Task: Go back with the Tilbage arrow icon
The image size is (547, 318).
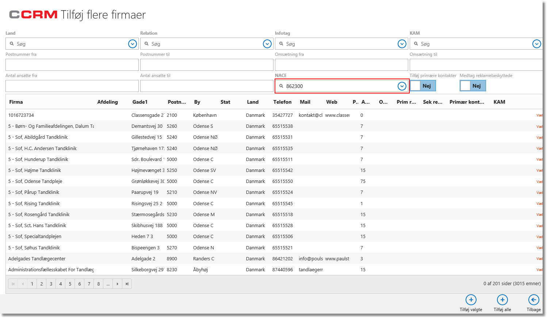Action: point(534,300)
